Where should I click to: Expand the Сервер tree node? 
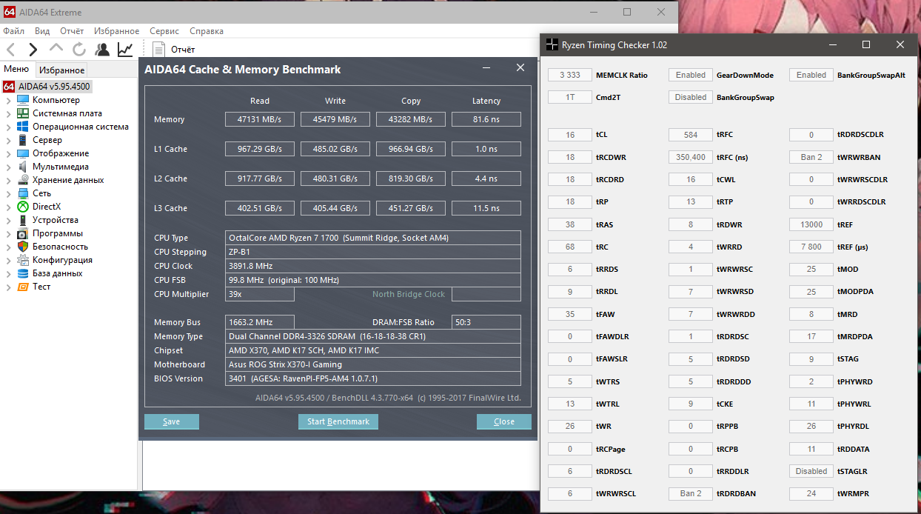8,140
